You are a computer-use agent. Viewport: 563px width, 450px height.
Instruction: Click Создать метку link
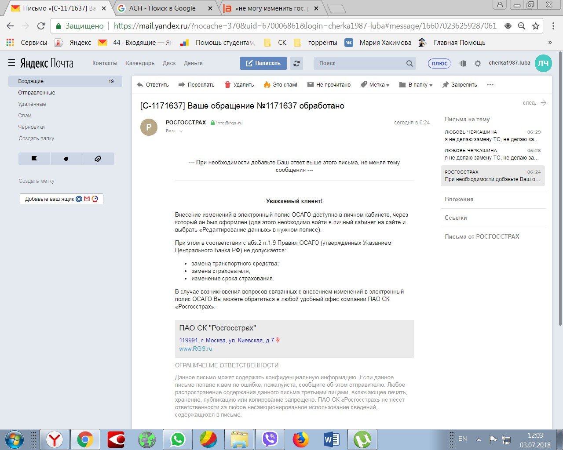click(37, 181)
